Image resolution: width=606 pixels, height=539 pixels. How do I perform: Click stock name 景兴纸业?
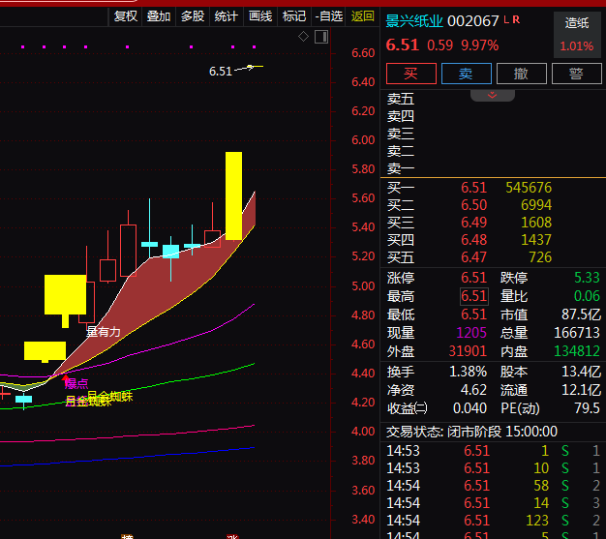(x=414, y=21)
